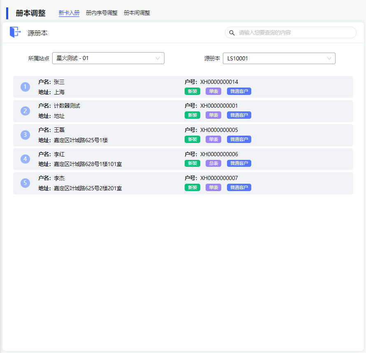366x353 pixels.
Task: Click the chevron arrow of the 所属站点 dropdown
Action: point(158,58)
